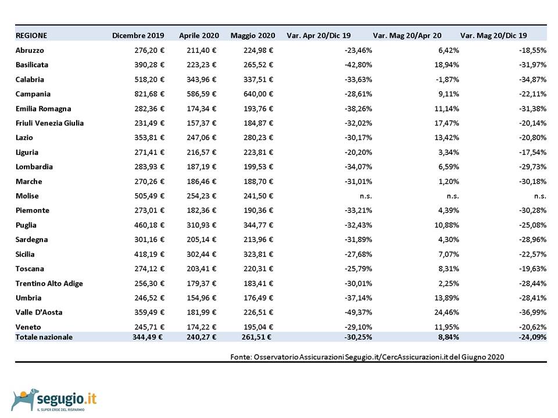
Task: Select the Molise row label
Action: click(27, 196)
